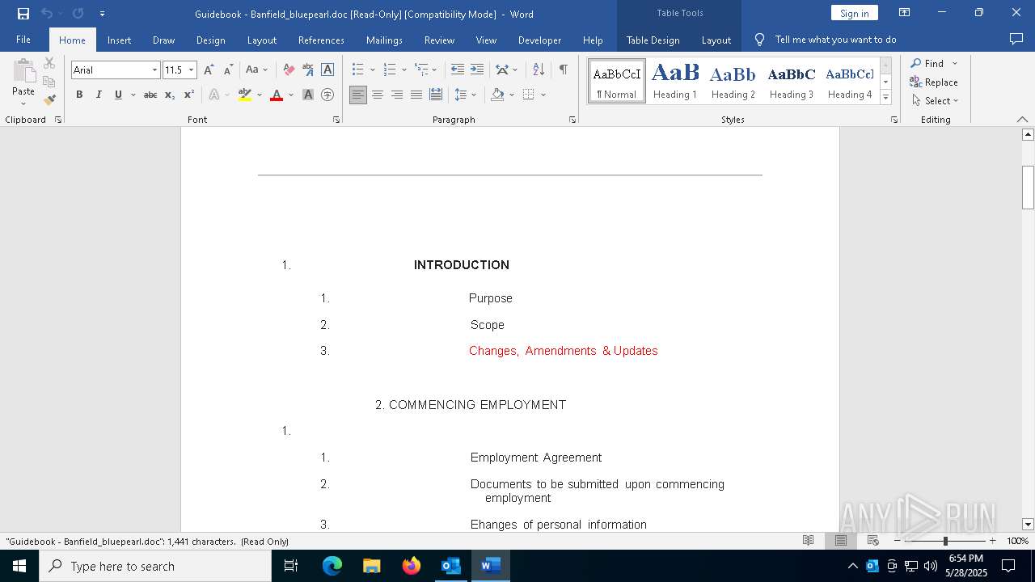Toggle Show/Hide paragraph marks

(x=563, y=70)
